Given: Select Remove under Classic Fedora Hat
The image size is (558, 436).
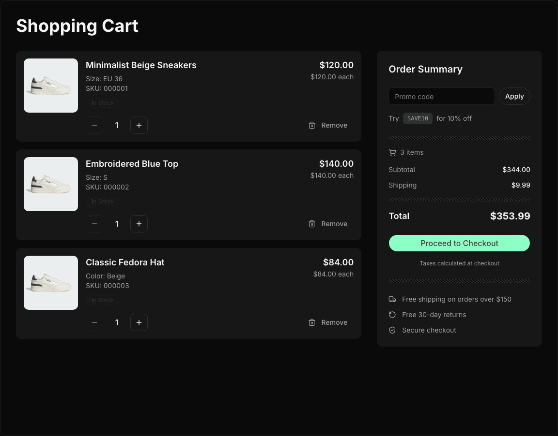Looking at the screenshot, I should coord(334,322).
